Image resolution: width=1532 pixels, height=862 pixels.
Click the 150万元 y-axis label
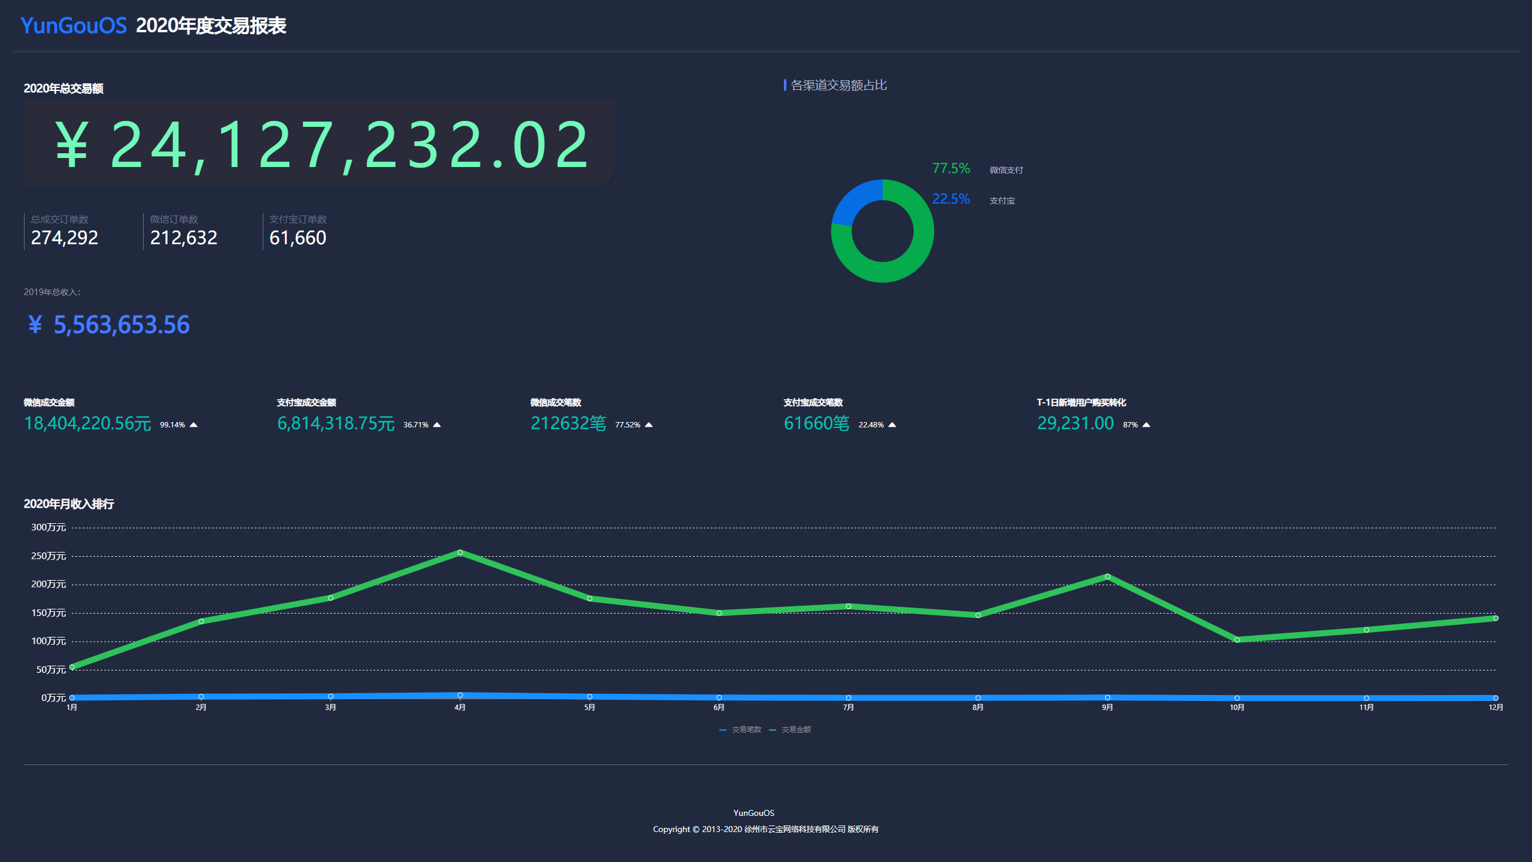point(48,613)
